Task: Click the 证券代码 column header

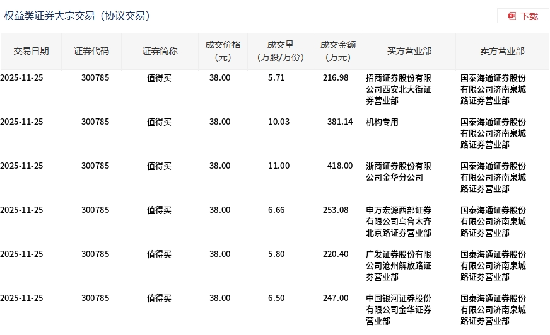Action: (91, 51)
